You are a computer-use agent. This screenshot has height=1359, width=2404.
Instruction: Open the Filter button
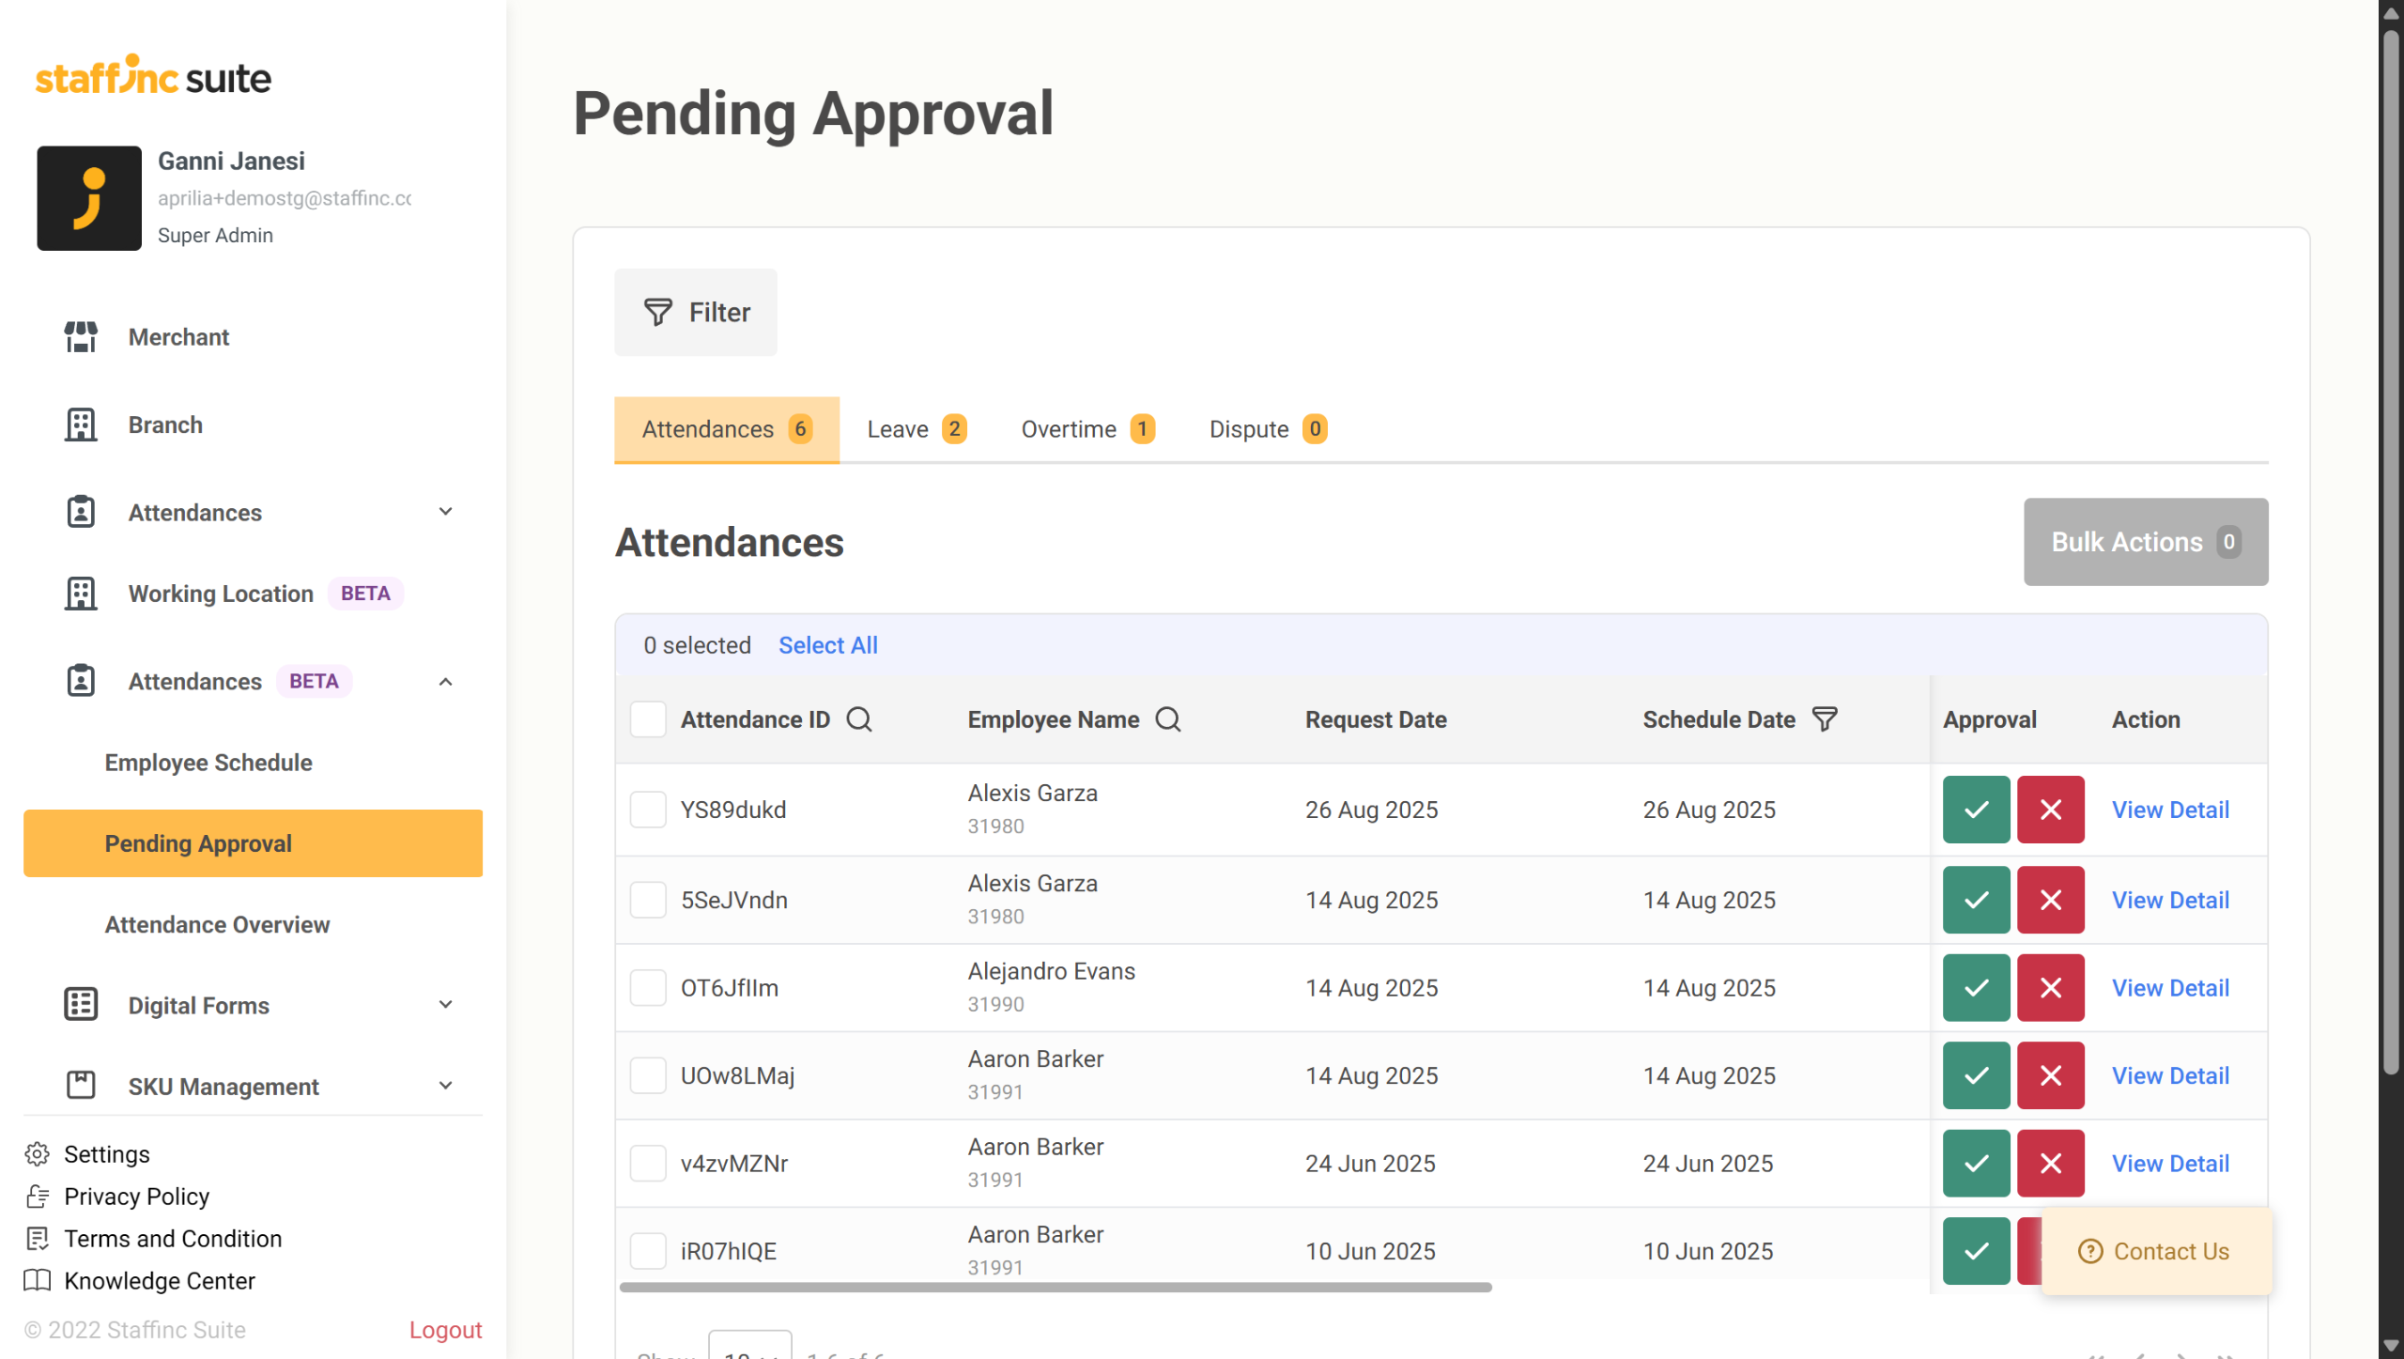coord(696,313)
